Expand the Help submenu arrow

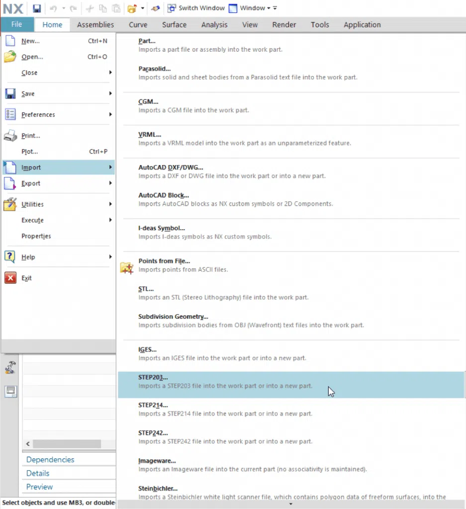[110, 257]
